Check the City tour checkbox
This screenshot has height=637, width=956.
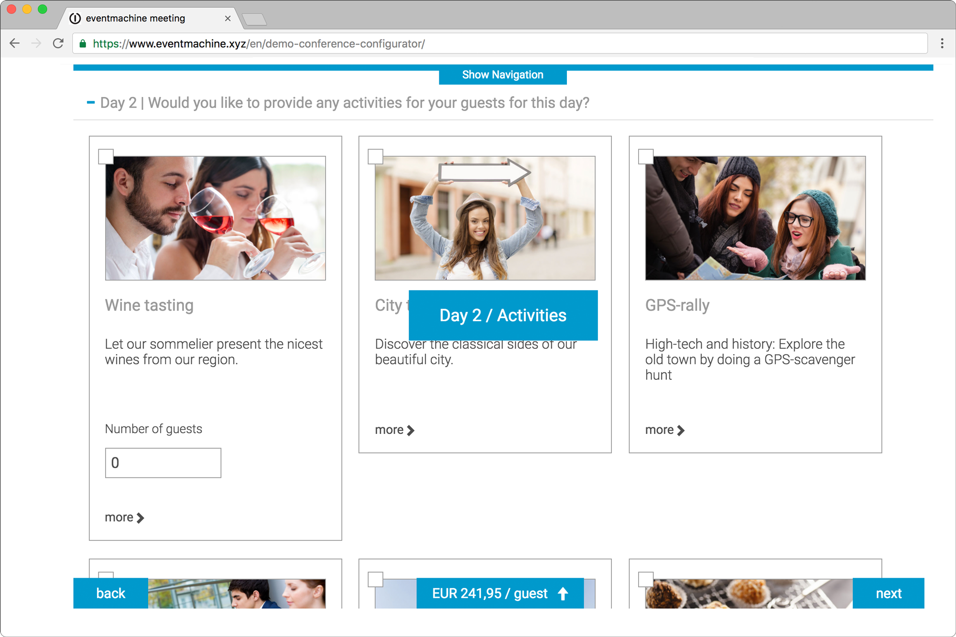(x=375, y=157)
